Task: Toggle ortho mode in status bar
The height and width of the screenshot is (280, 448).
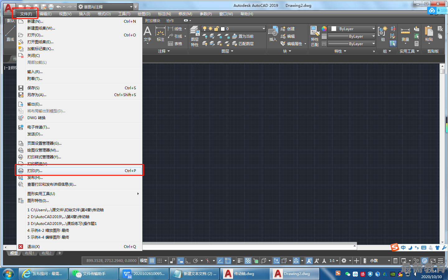Action: coord(188,261)
